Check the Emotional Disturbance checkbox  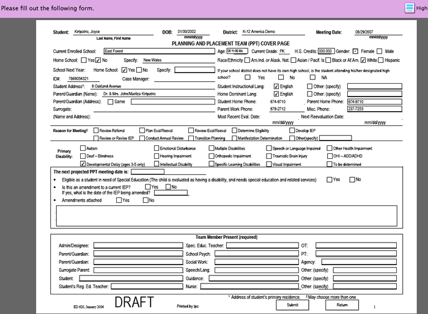tap(157, 148)
